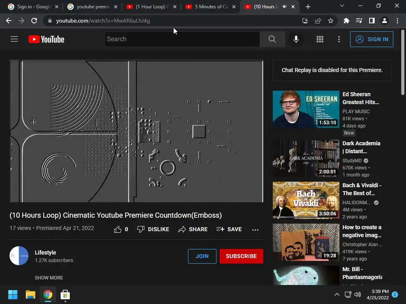Open the media controls icon

click(x=359, y=21)
